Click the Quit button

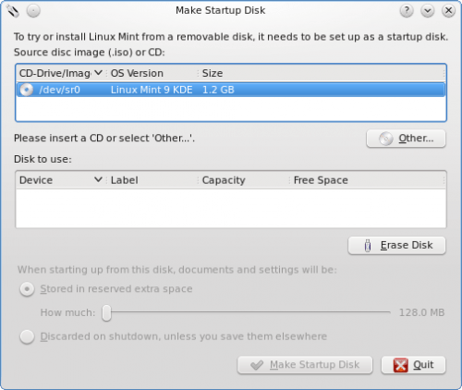click(413, 365)
